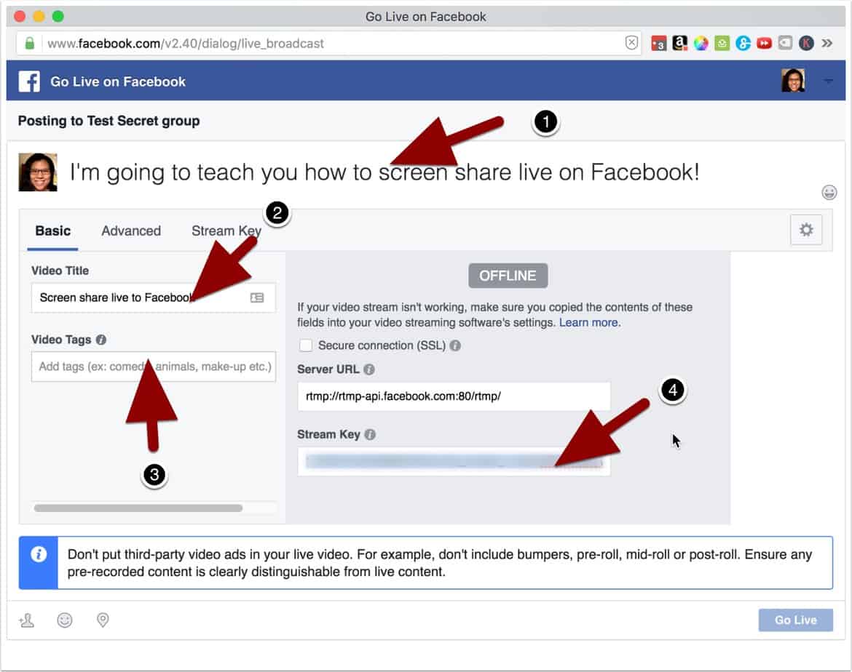The image size is (852, 672).
Task: Click the horizontal scrollbar under Basic panel
Action: tap(138, 508)
